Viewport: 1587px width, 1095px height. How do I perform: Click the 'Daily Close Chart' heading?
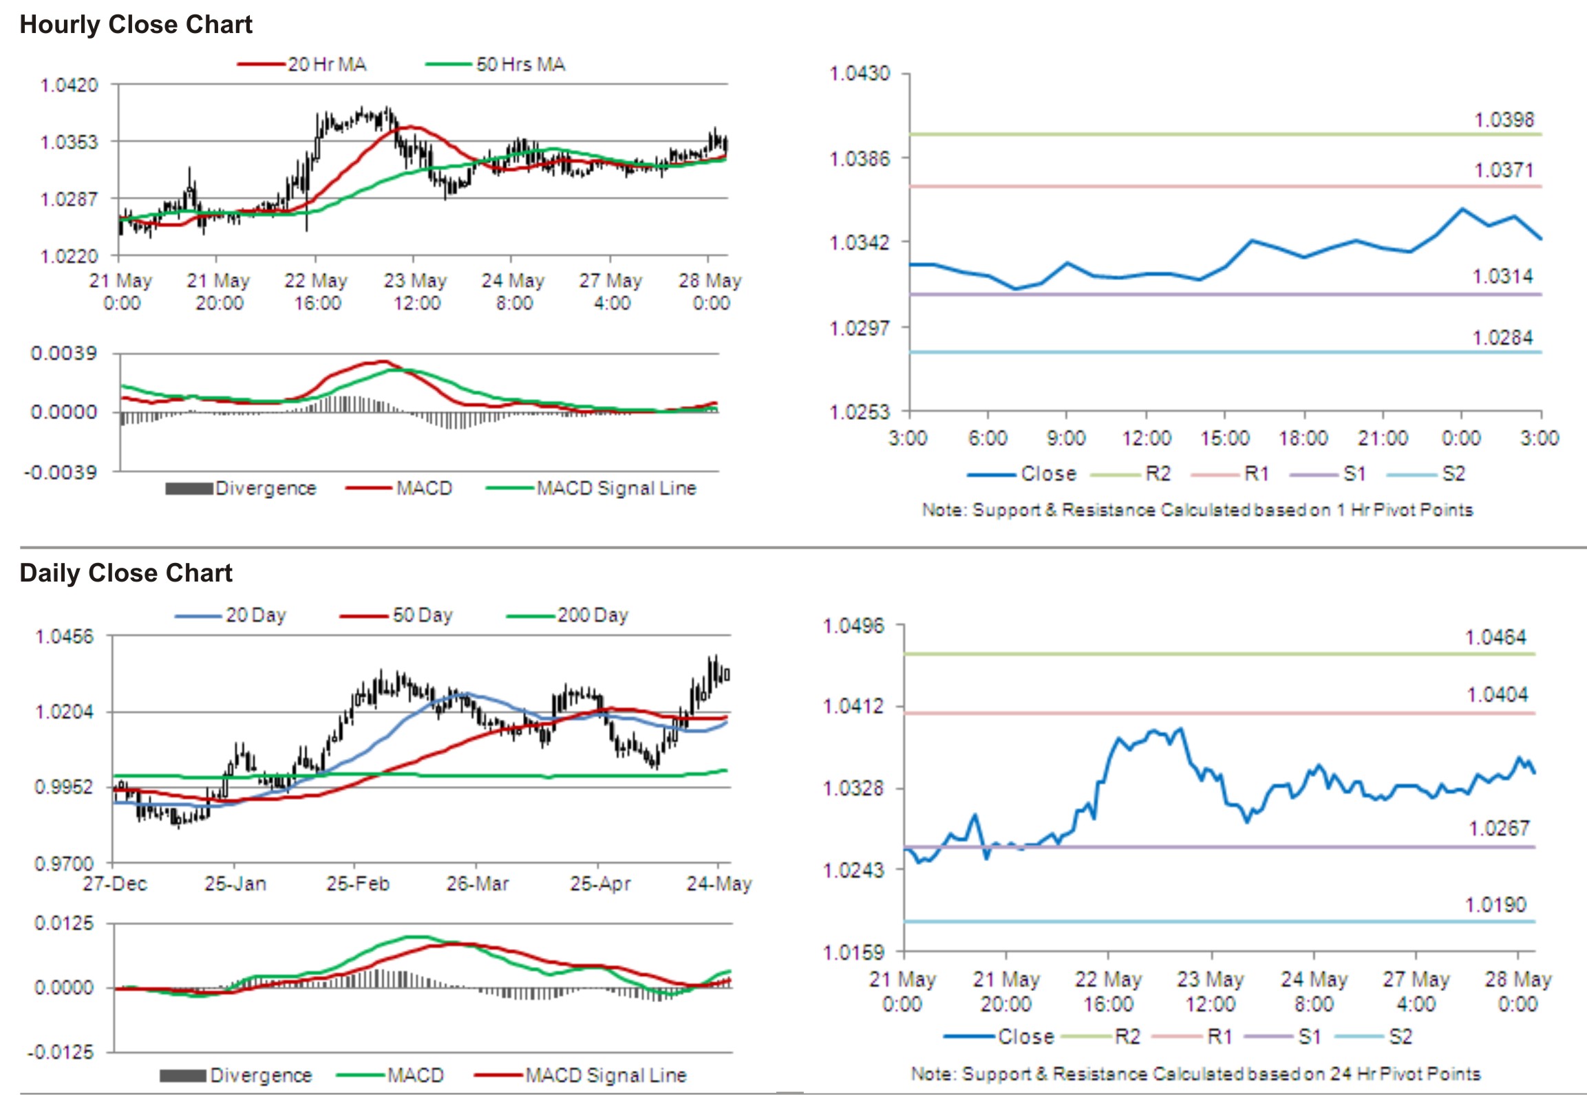[126, 573]
